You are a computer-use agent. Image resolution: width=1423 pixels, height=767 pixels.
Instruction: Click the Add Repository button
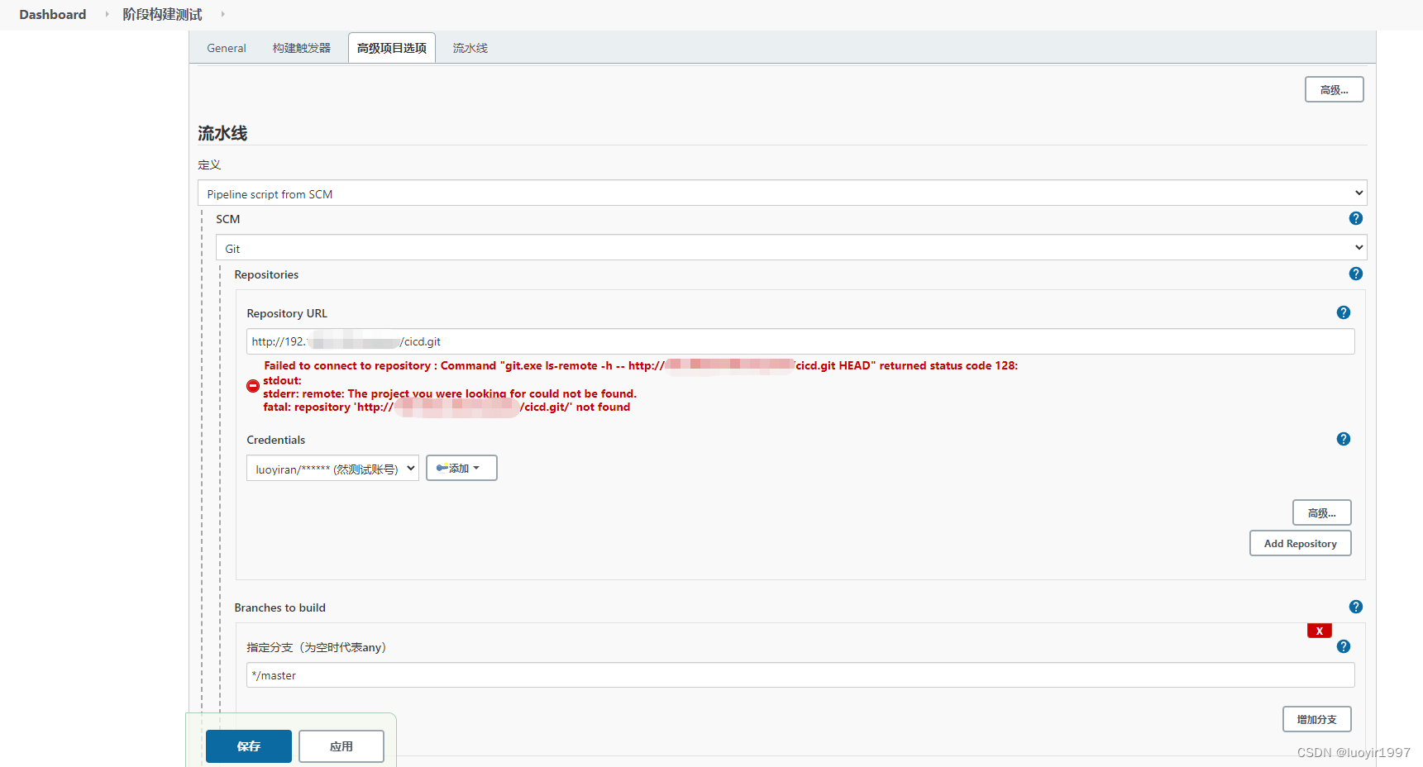coord(1300,543)
